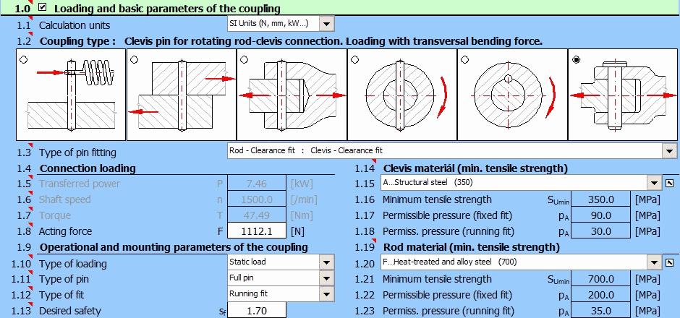Click the Acting force input field
The width and height of the screenshot is (680, 318).
[256, 231]
